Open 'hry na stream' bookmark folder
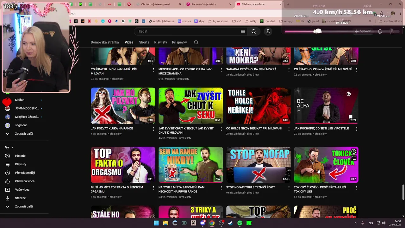Image resolution: width=405 pixels, height=228 pixels. (218, 21)
